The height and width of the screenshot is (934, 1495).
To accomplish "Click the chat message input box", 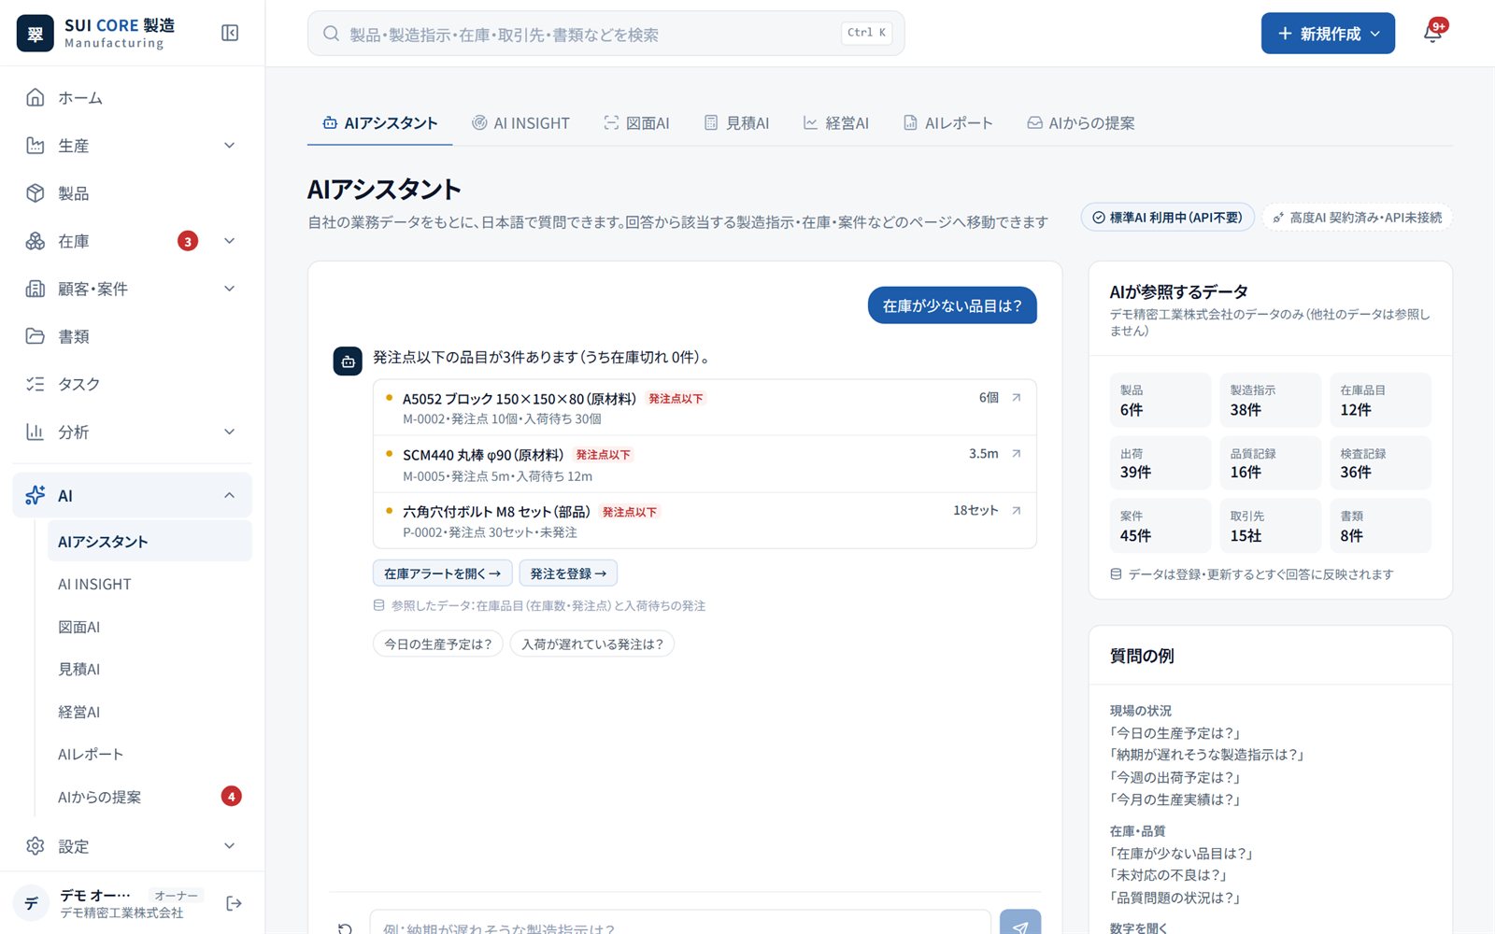I will coord(680,923).
